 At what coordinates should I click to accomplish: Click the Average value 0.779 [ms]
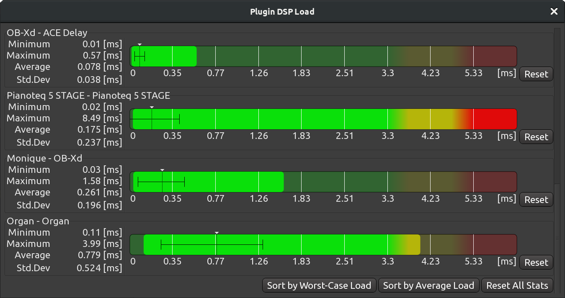pos(100,255)
